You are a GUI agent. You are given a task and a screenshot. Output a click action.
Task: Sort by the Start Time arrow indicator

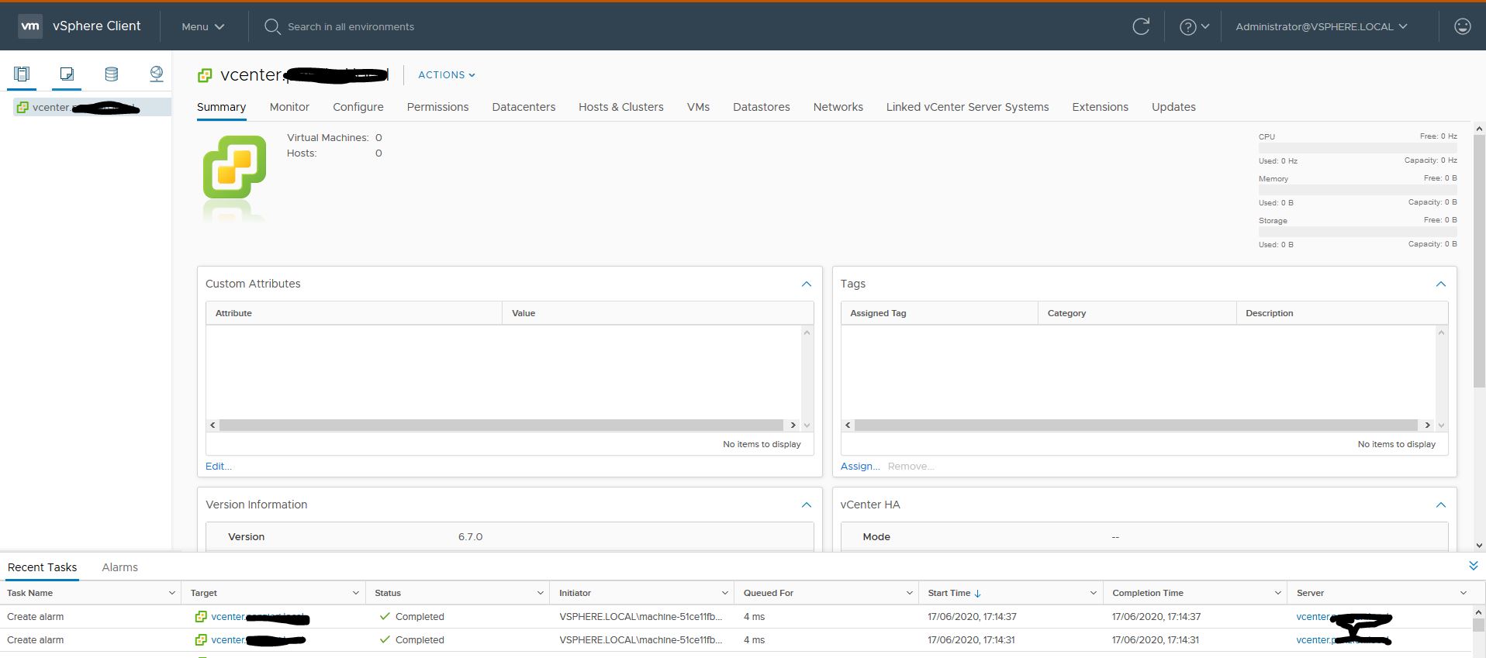(x=978, y=594)
